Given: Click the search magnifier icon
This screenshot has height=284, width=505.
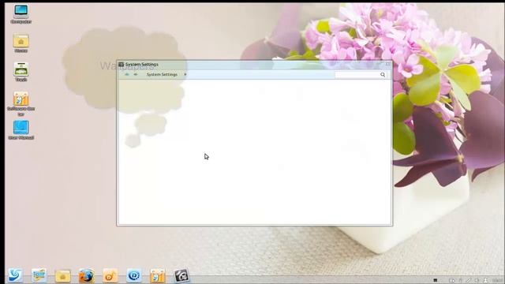Looking at the screenshot, I should point(383,75).
